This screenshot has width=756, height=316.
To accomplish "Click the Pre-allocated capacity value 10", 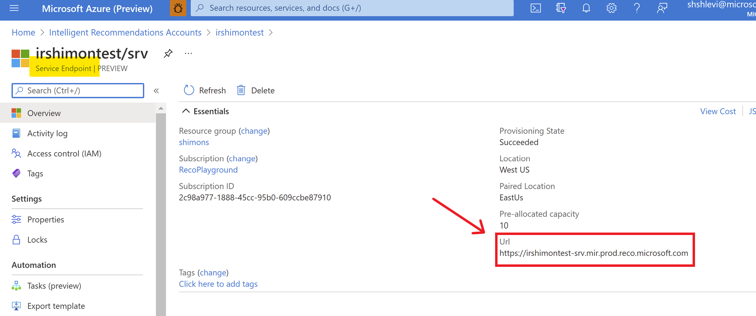I will (504, 225).
